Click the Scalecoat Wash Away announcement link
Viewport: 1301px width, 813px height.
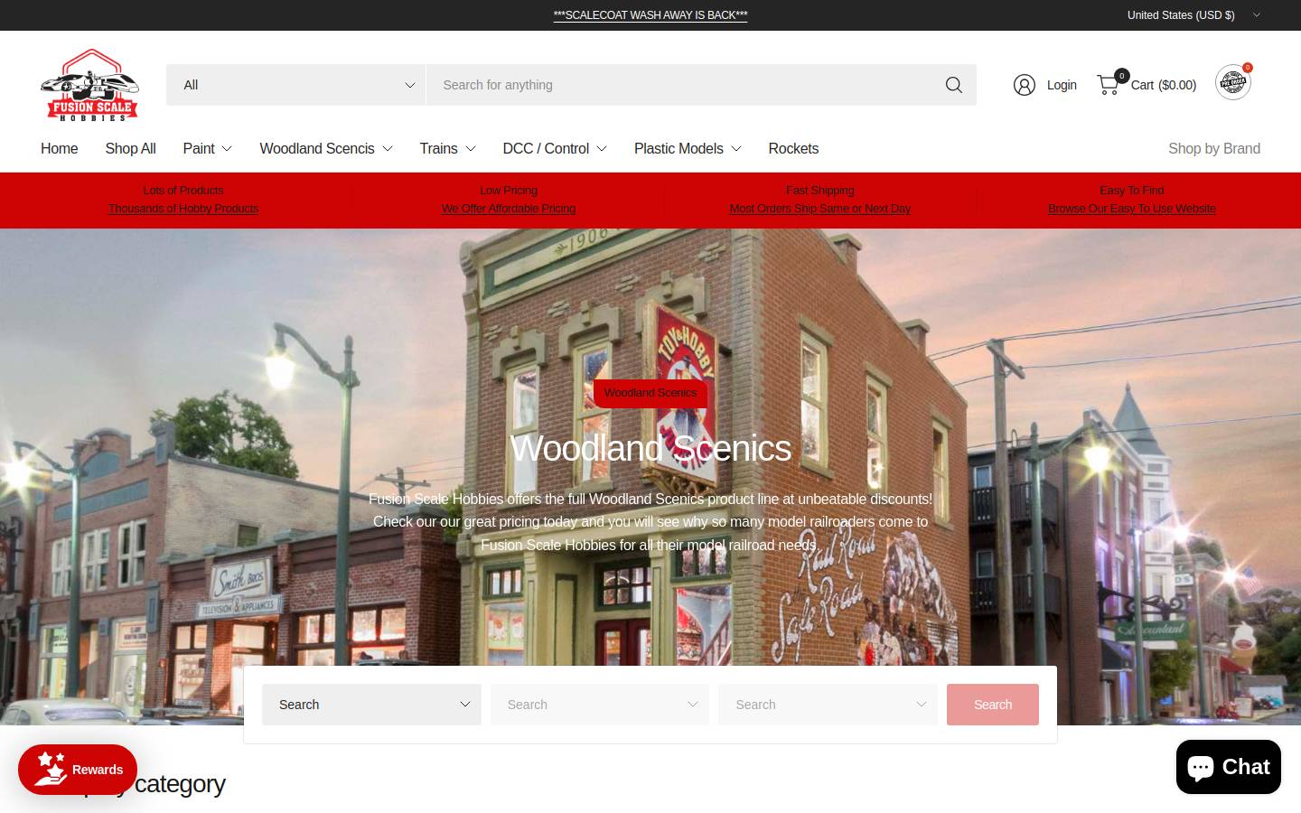click(650, 15)
